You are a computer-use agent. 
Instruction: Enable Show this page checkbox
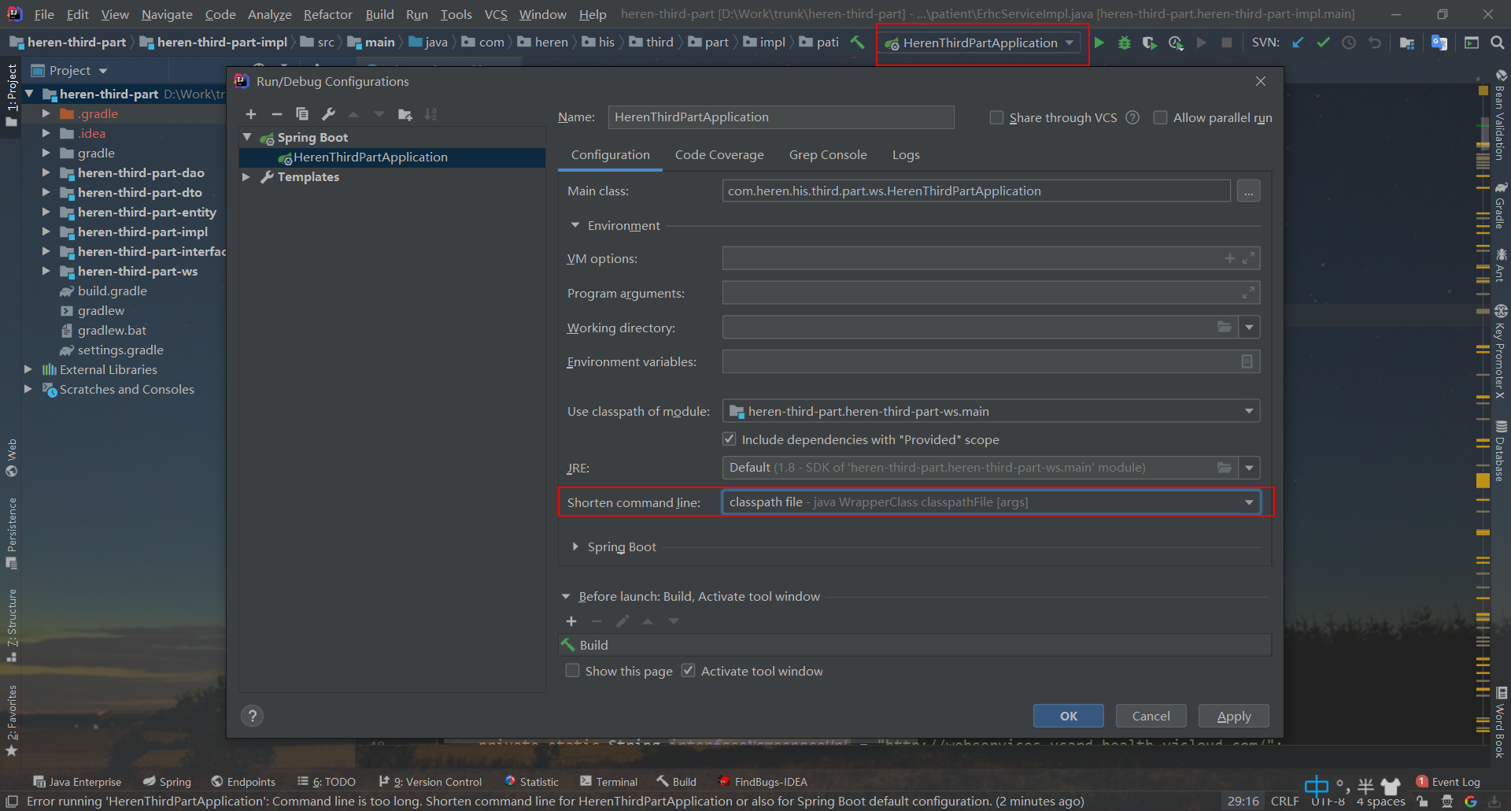point(573,670)
